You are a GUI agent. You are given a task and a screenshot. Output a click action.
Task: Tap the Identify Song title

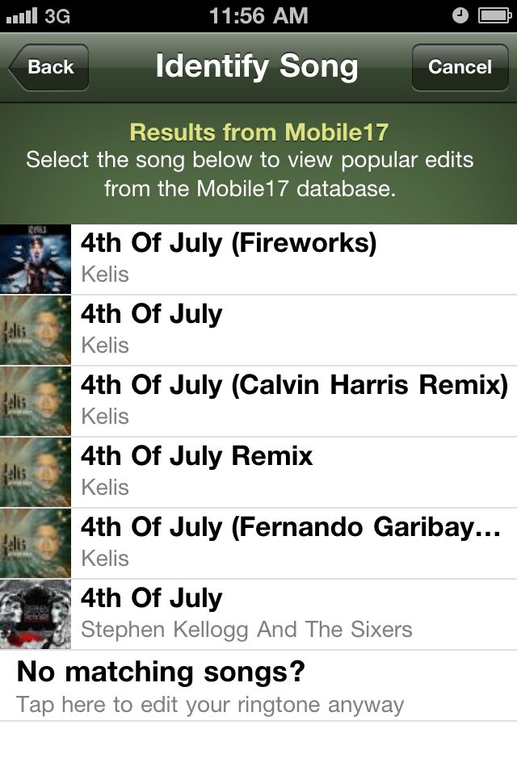[x=257, y=67]
